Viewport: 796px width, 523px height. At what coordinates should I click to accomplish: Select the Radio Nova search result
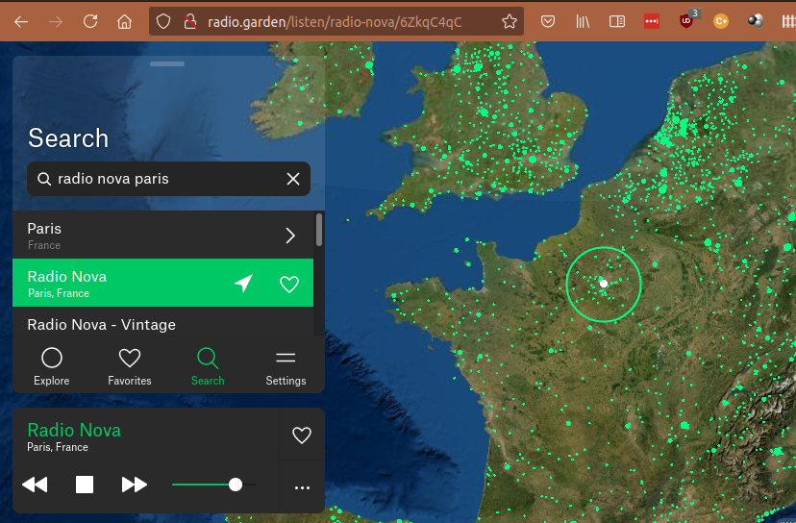[x=162, y=283]
